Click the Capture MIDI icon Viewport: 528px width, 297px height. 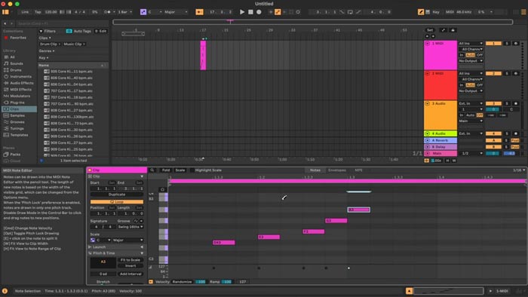[291, 12]
